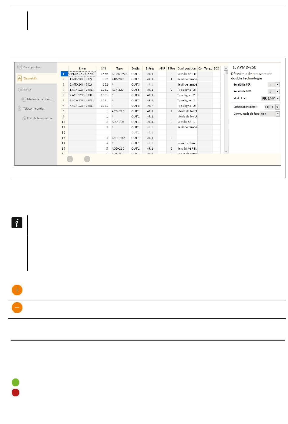This screenshot has height=424, width=288.
Task: Click the serial number cell 1586
Action: tap(103, 74)
